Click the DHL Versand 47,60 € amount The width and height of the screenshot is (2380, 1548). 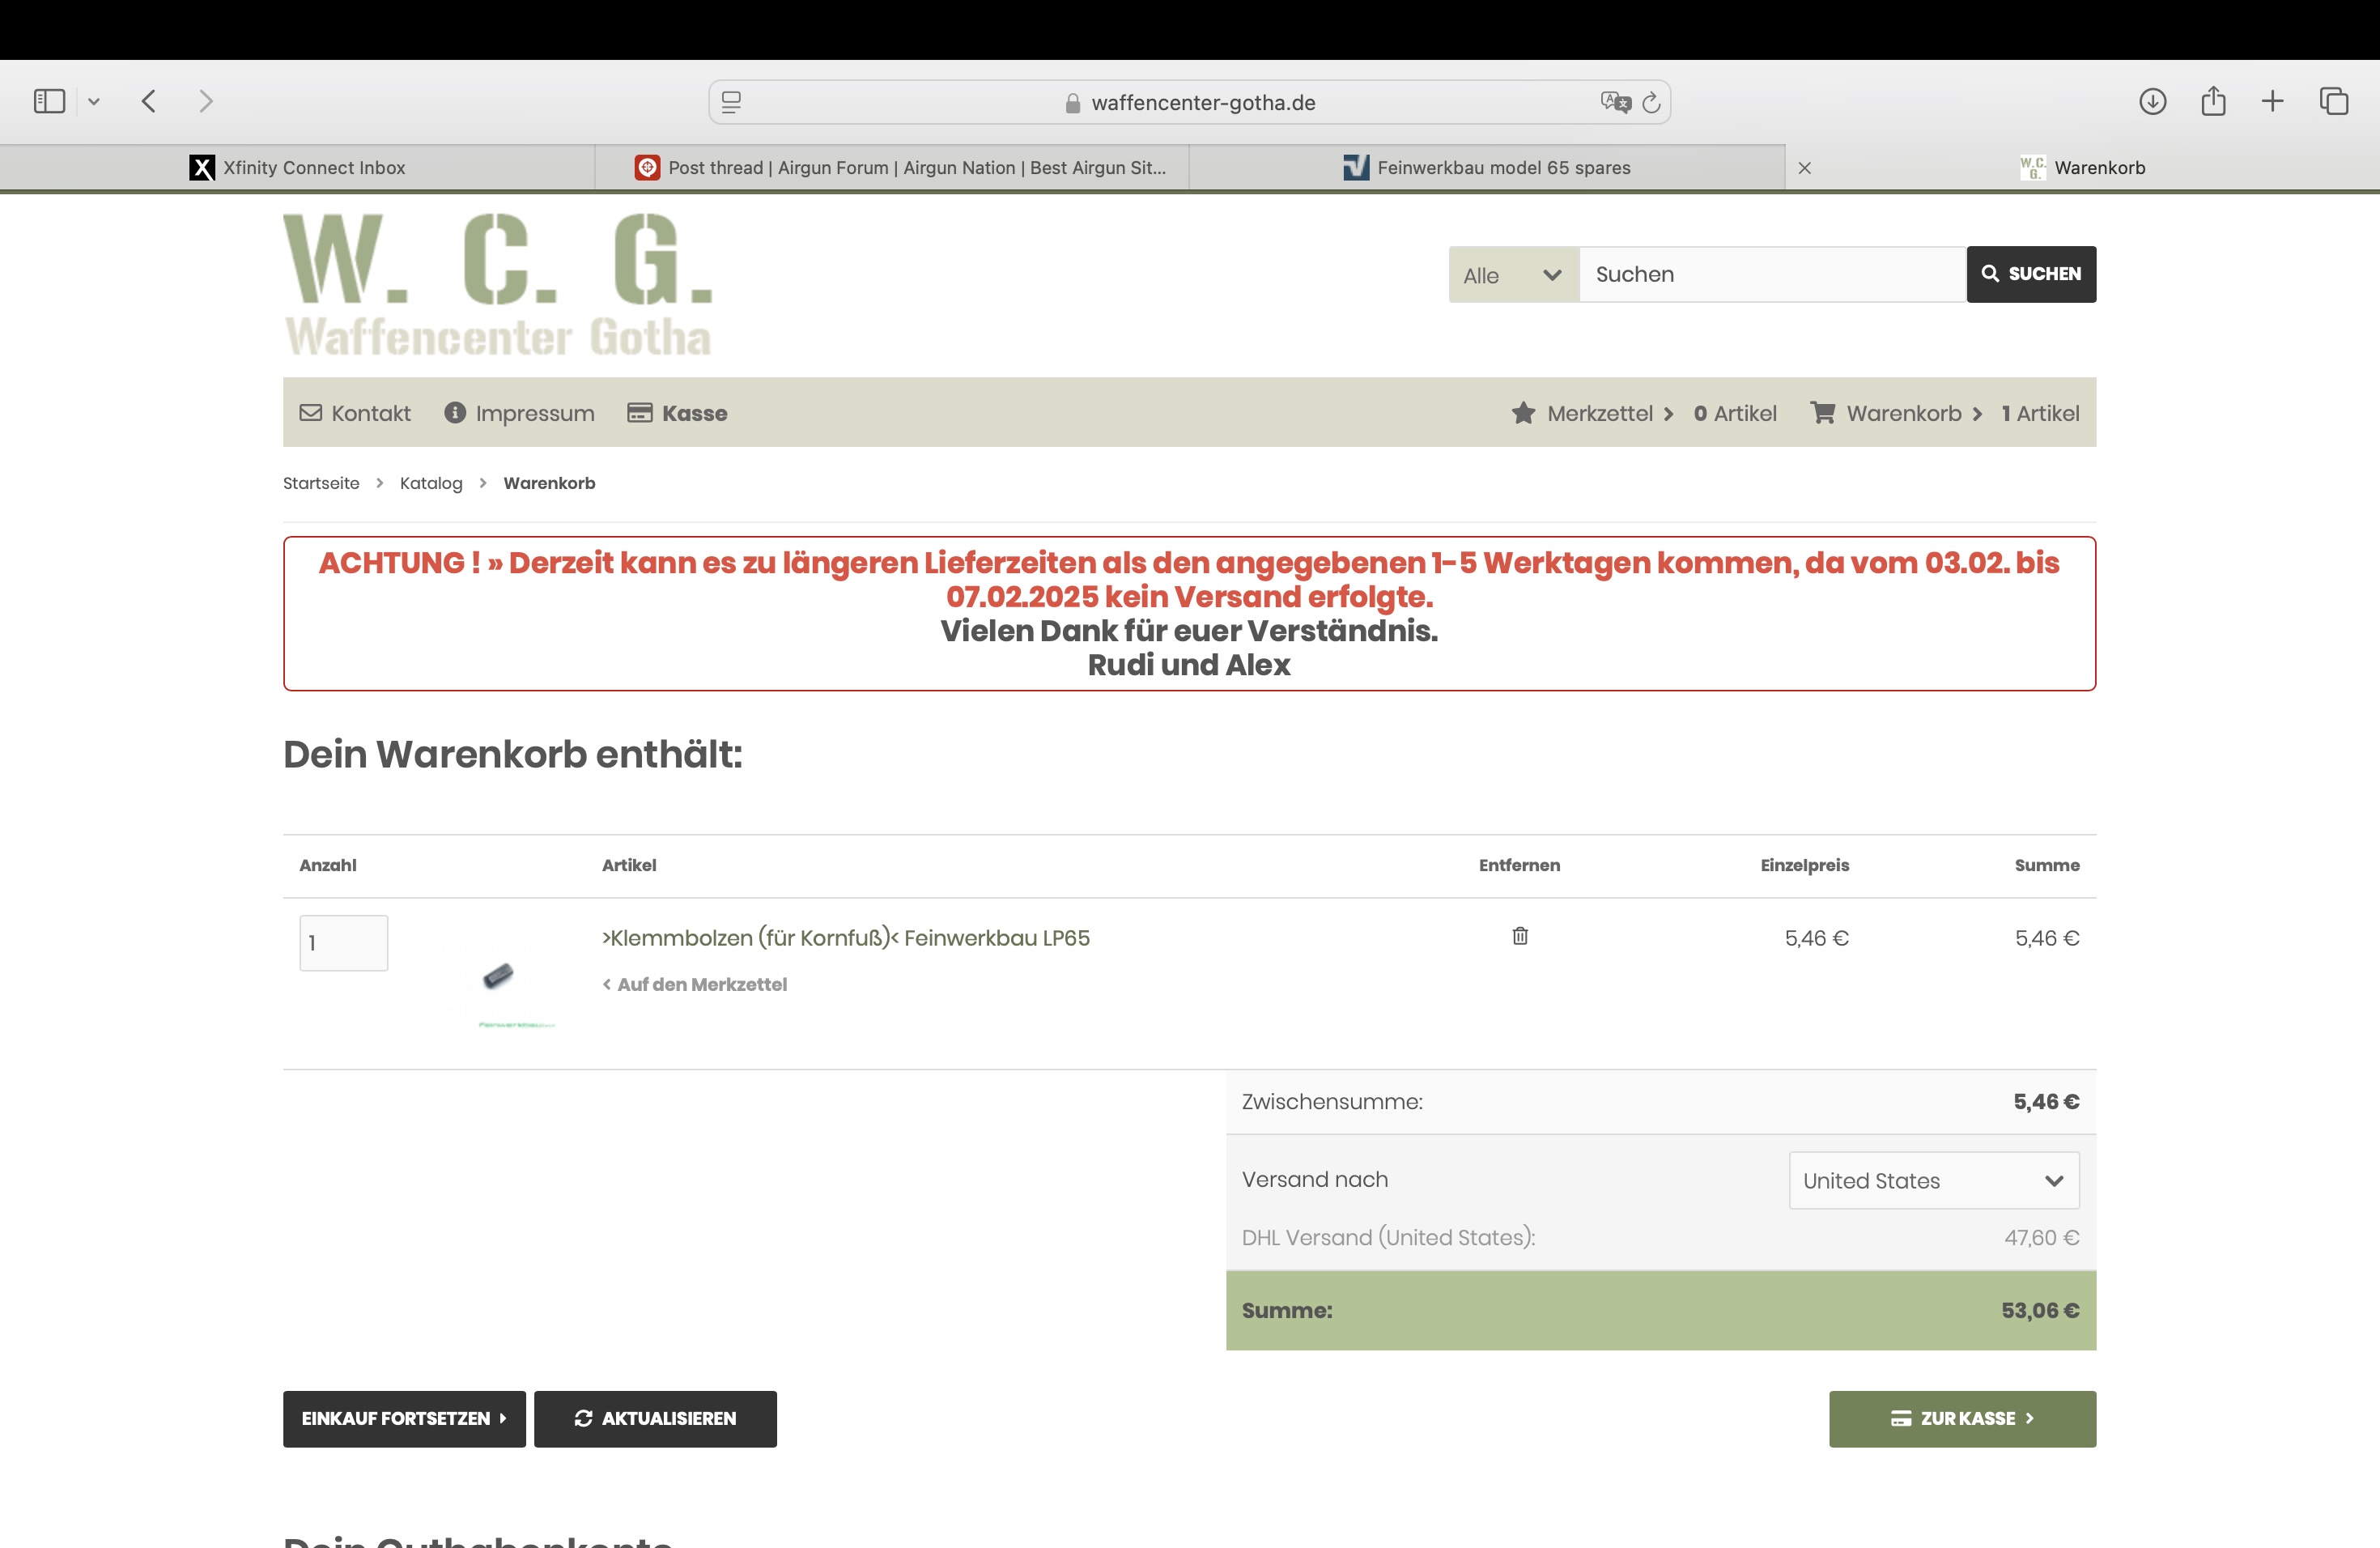pyautogui.click(x=2041, y=1237)
